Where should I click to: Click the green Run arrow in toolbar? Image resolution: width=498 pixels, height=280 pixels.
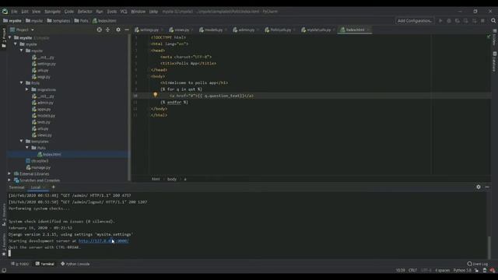(x=440, y=21)
